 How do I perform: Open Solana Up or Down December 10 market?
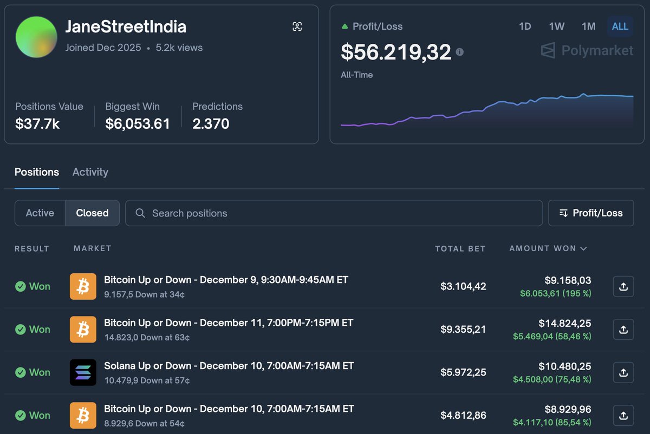229,366
